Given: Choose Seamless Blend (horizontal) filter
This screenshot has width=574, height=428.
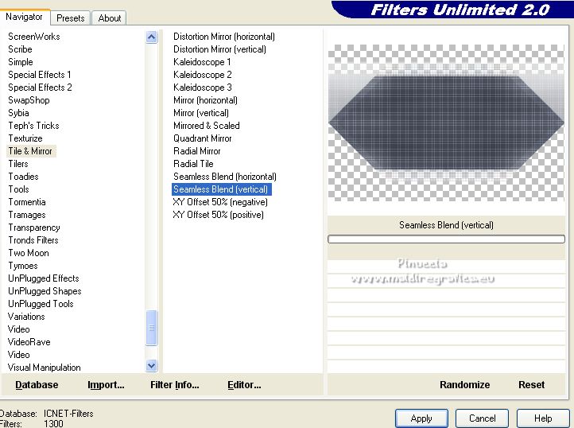Looking at the screenshot, I should click(x=225, y=177).
